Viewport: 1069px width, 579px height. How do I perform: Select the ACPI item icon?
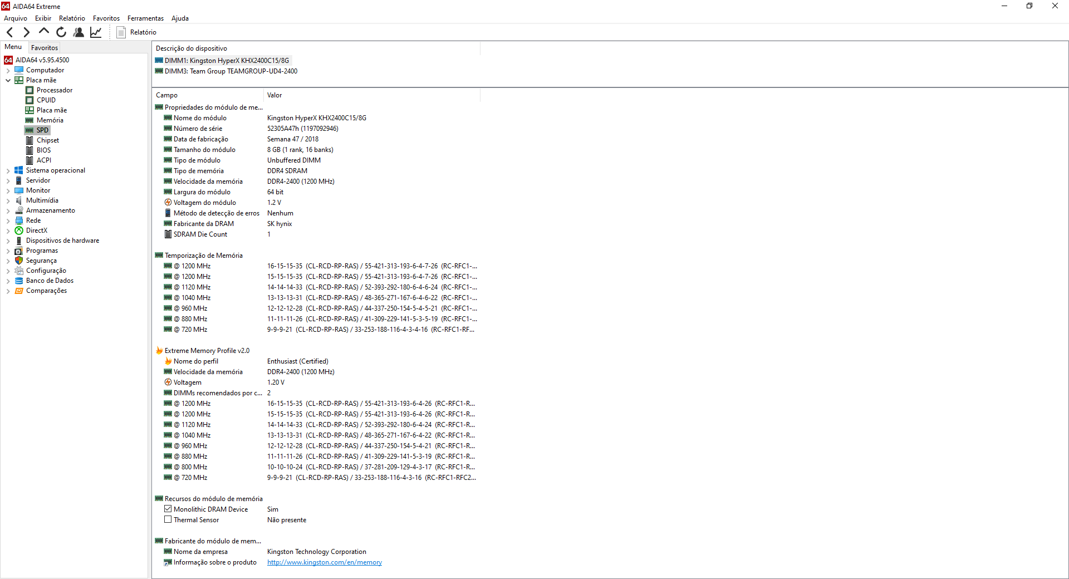[x=30, y=160]
